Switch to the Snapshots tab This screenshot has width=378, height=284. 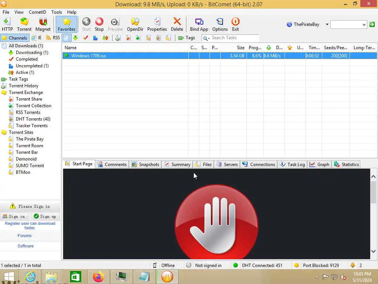(145, 165)
